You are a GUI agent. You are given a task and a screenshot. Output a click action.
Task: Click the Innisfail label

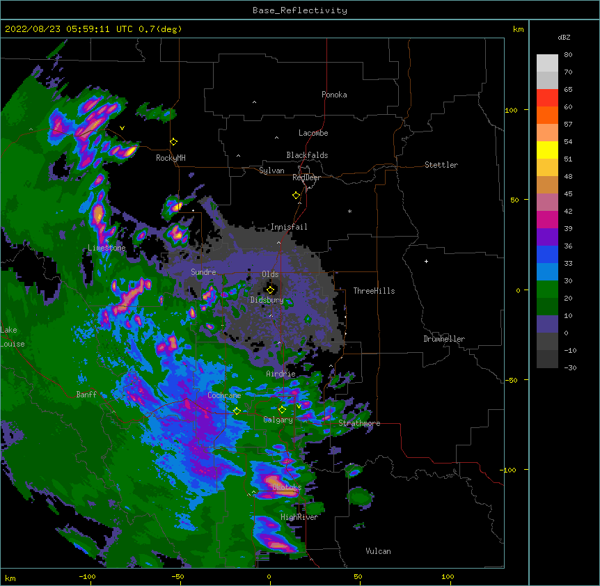pos(289,227)
